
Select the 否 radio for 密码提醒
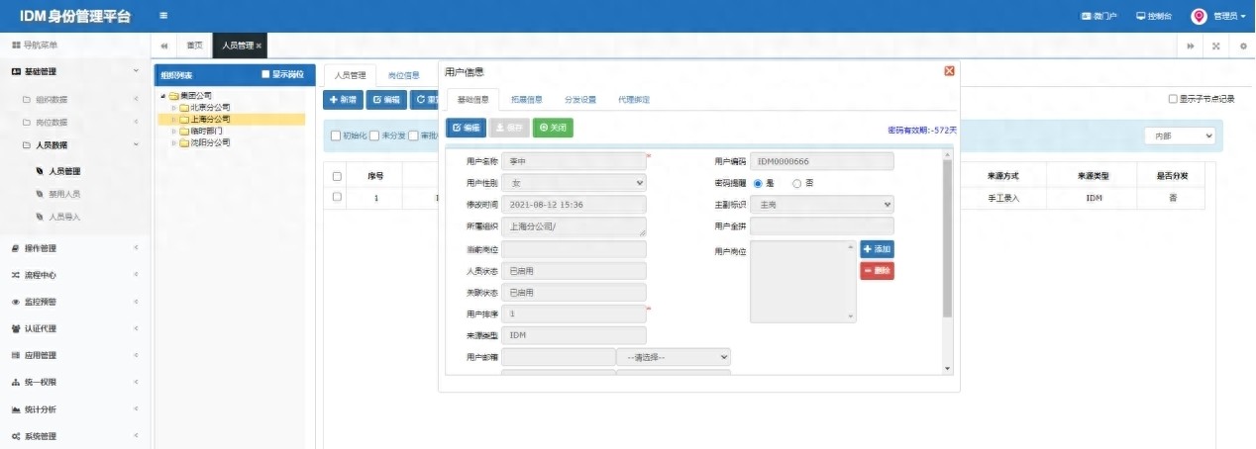coord(797,183)
